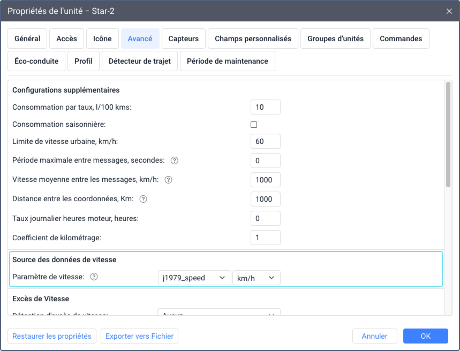Viewport: 460px width, 351px height.
Task: Click Exporter vers Fichier button
Action: pos(139,336)
